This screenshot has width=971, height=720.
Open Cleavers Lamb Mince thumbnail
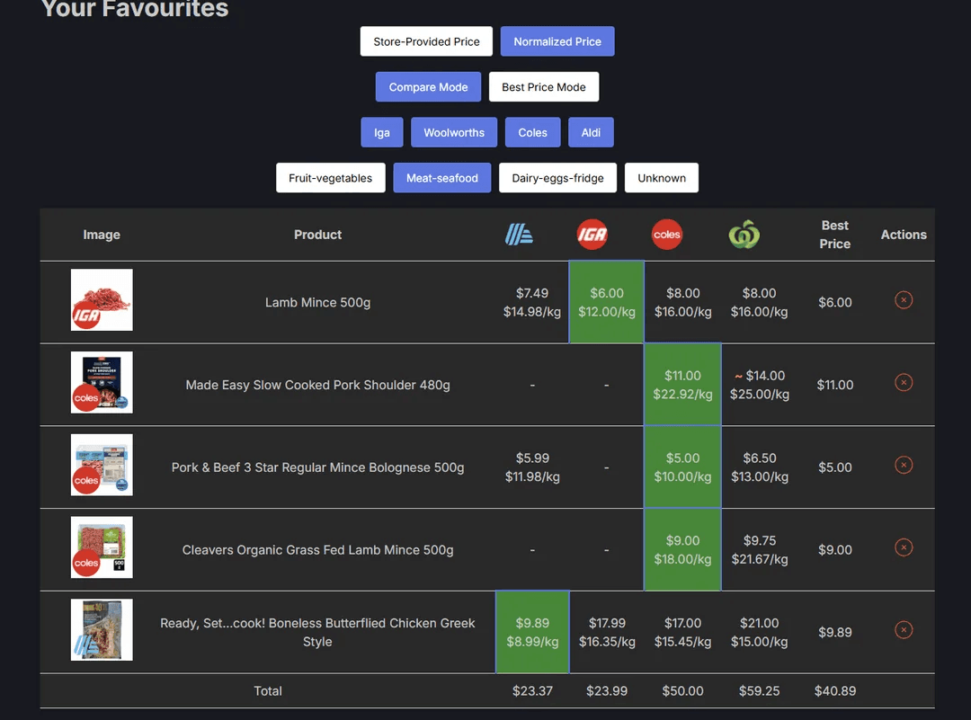[x=102, y=547]
